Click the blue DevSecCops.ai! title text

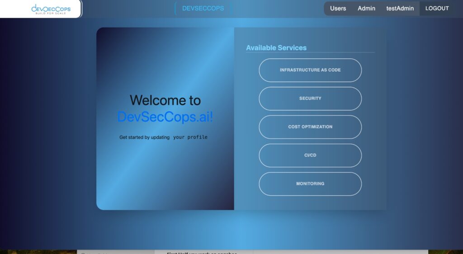coord(165,117)
